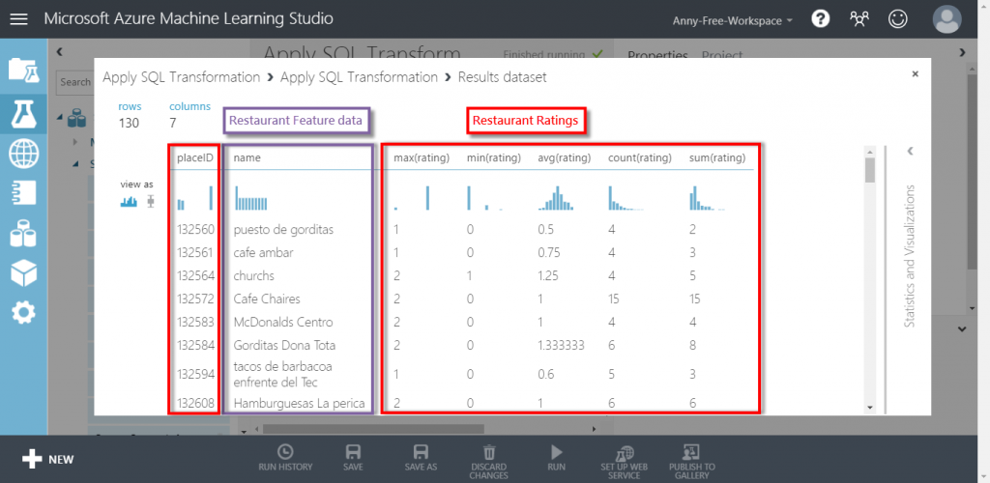Click the NEW plus button
Image resolution: width=990 pixels, height=483 pixels.
(48, 459)
